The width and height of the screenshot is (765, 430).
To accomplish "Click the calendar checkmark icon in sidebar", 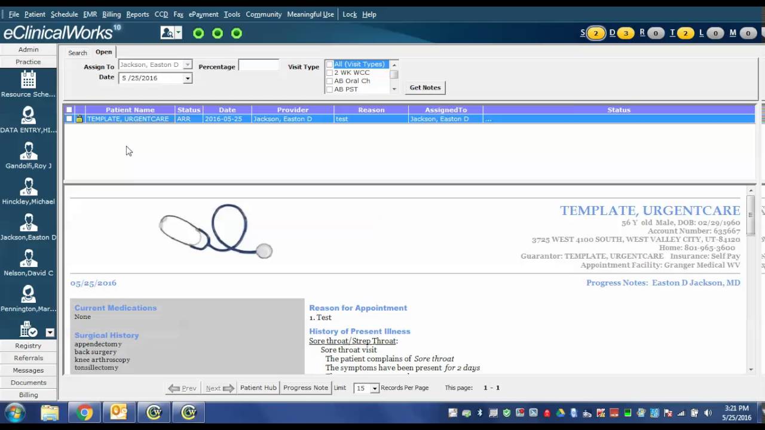I will tap(28, 330).
